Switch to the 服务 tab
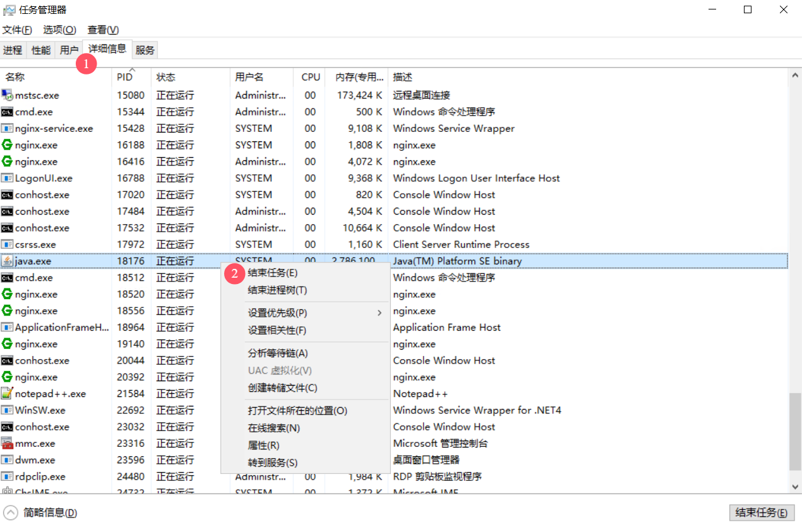The width and height of the screenshot is (802, 527). (145, 50)
